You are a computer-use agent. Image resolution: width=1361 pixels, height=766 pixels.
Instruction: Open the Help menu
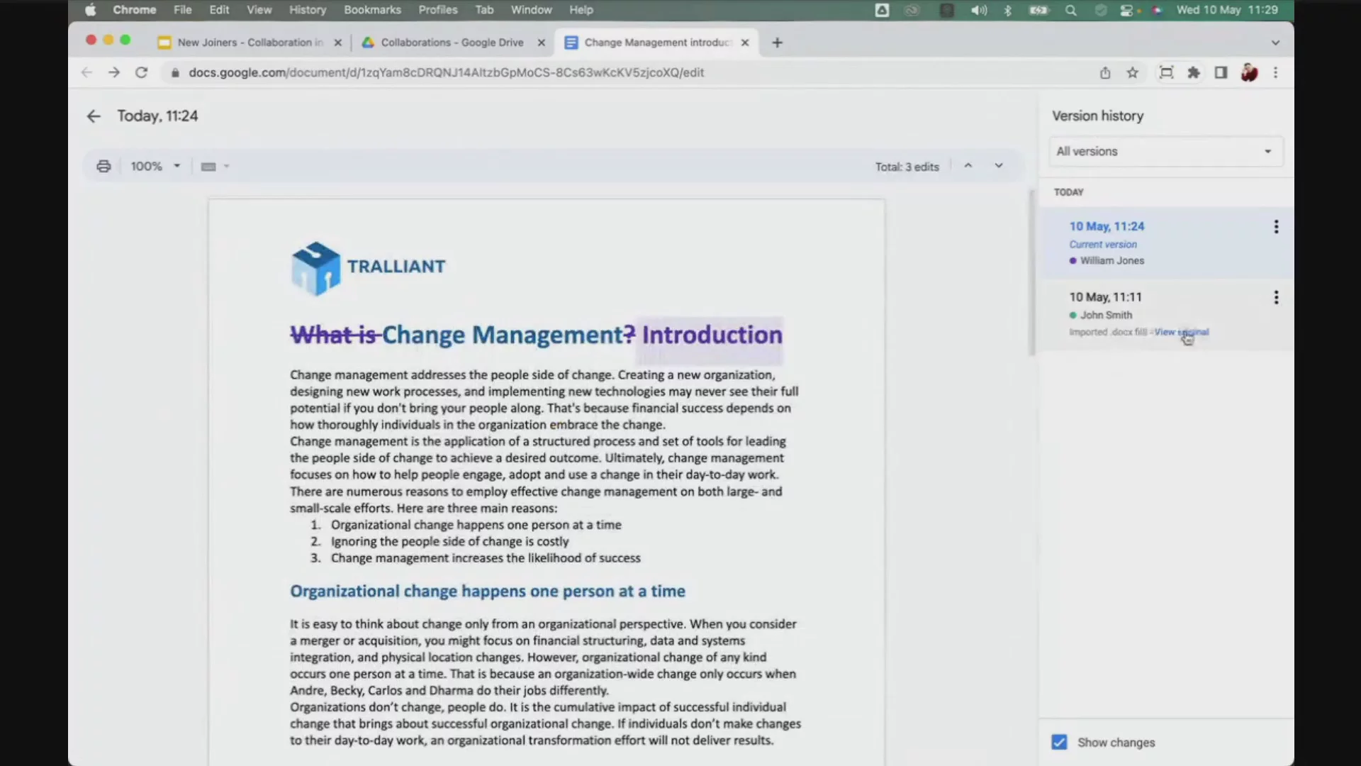tap(581, 10)
